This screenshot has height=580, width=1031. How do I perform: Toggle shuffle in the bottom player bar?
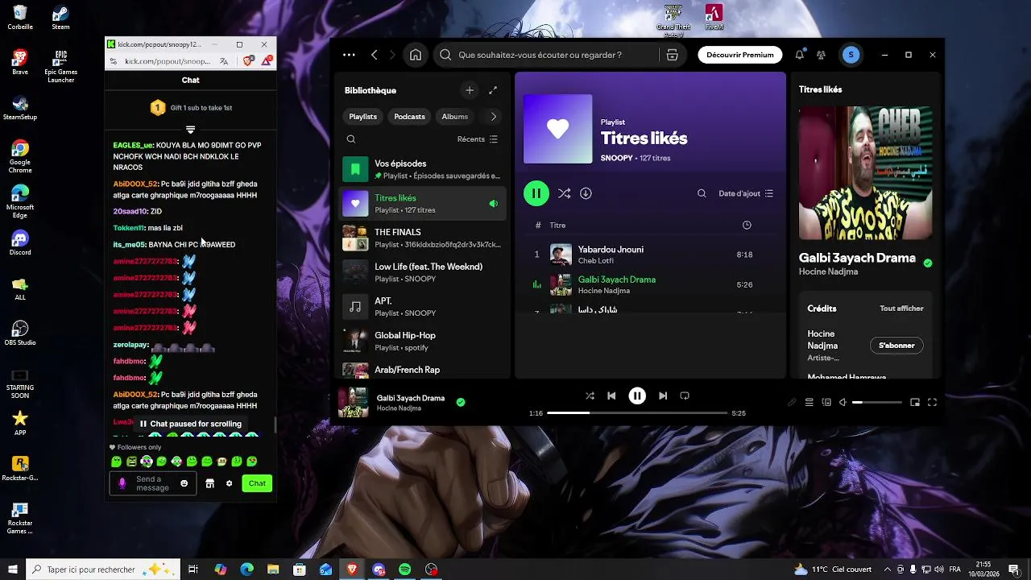coord(590,396)
